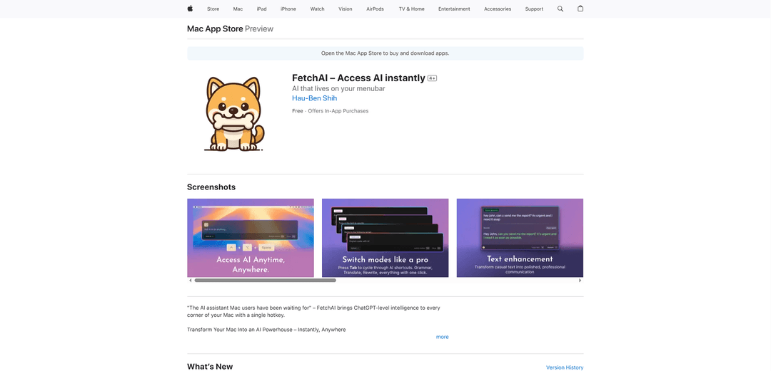Image resolution: width=771 pixels, height=371 pixels.
Task: Click the Mac App Store heading link
Action: 215,29
